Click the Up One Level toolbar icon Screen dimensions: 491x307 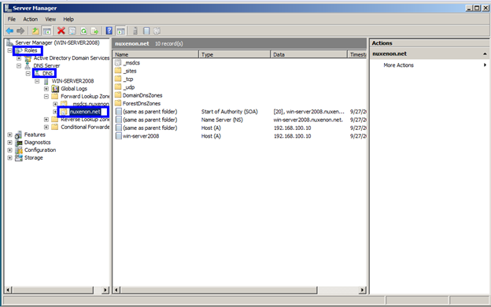click(x=35, y=31)
